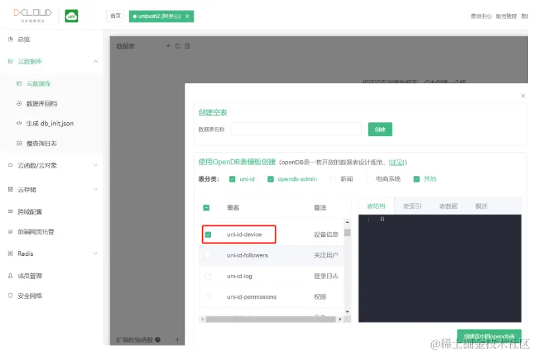Uncheck the uni-id category checkbox
The width and height of the screenshot is (534, 354).
(232, 179)
